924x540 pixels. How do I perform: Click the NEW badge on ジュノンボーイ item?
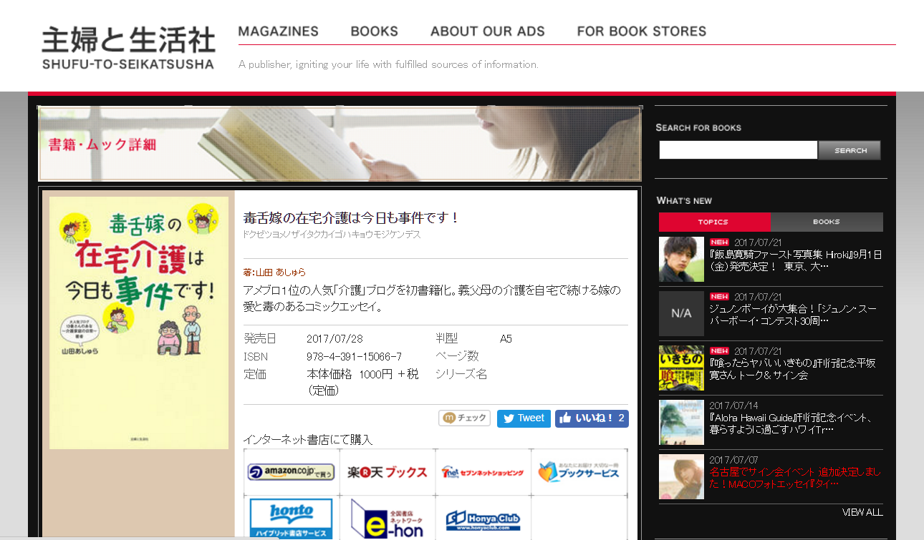pos(719,296)
